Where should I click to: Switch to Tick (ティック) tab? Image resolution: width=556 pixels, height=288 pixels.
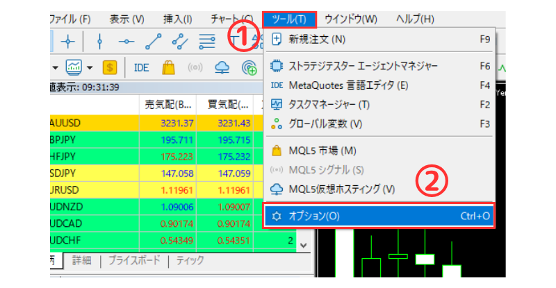[190, 260]
